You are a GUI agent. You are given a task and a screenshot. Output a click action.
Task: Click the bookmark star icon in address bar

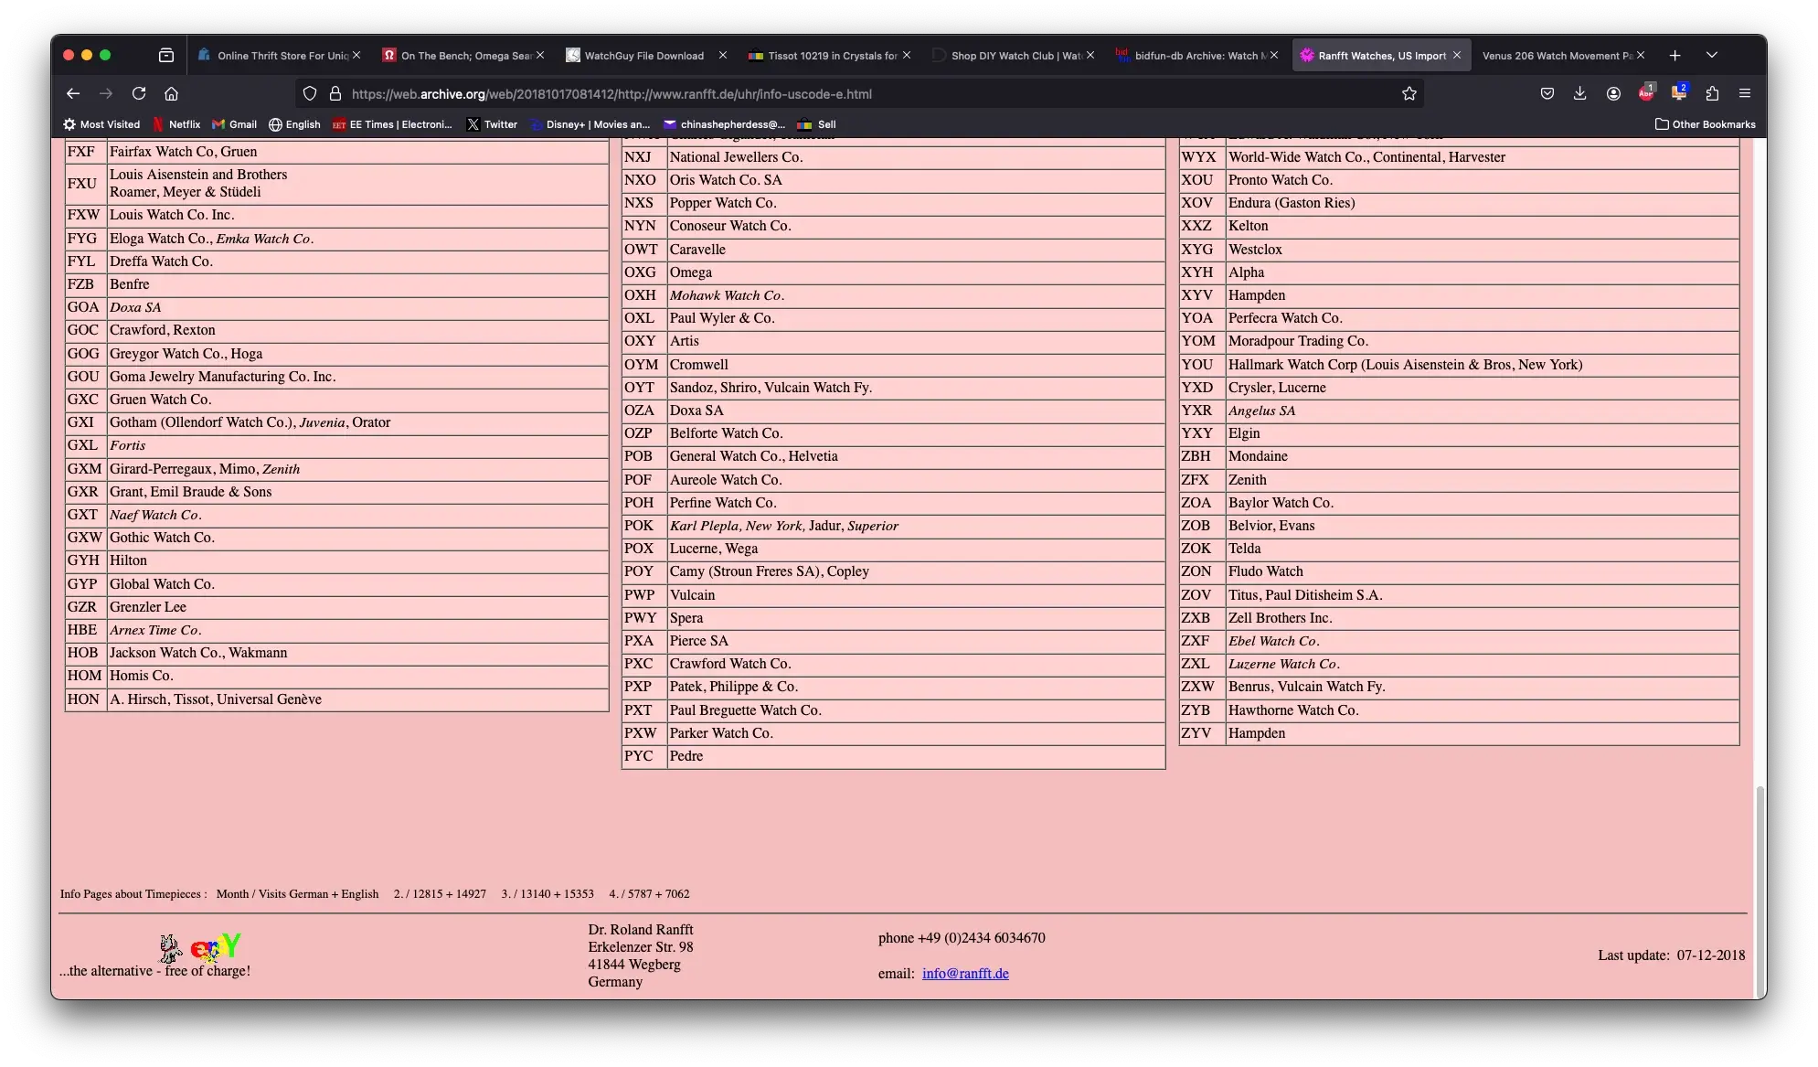[1407, 92]
